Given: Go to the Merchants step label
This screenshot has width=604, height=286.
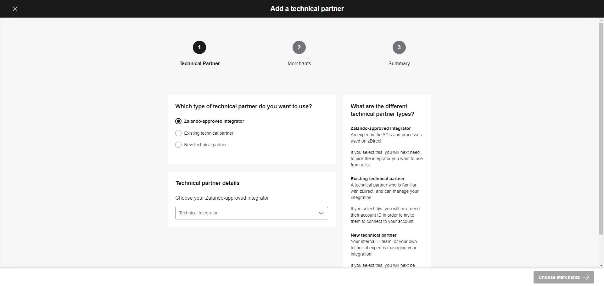Looking at the screenshot, I should pyautogui.click(x=299, y=63).
